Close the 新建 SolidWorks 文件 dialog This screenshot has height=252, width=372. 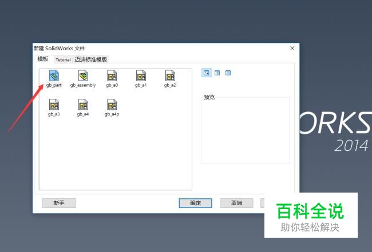coord(292,49)
